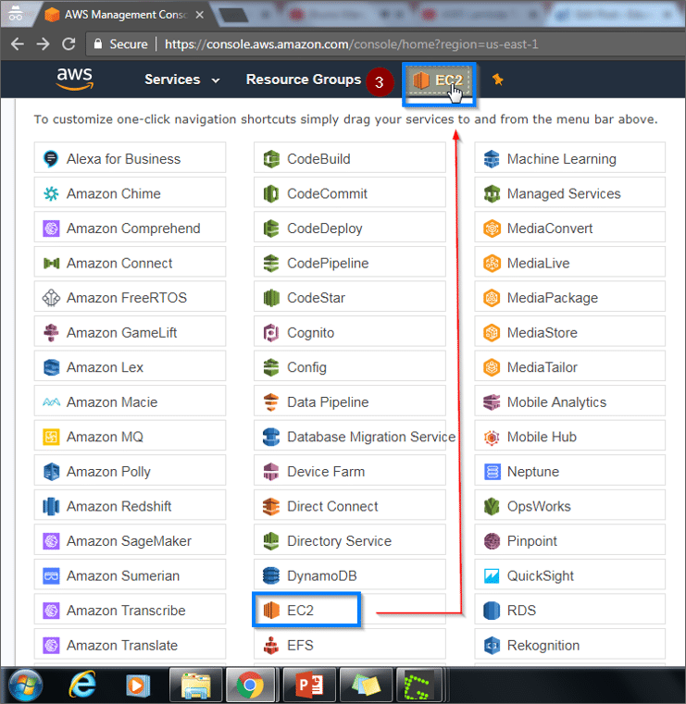Open Direct Connect service

click(x=350, y=506)
